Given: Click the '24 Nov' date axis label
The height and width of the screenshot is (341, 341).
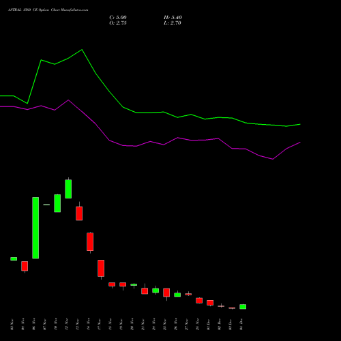Looking at the screenshot, I should click(x=154, y=325).
